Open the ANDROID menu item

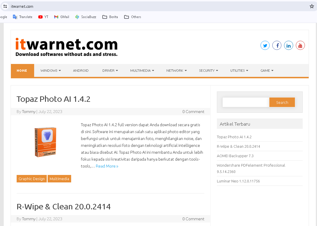[x=81, y=71]
